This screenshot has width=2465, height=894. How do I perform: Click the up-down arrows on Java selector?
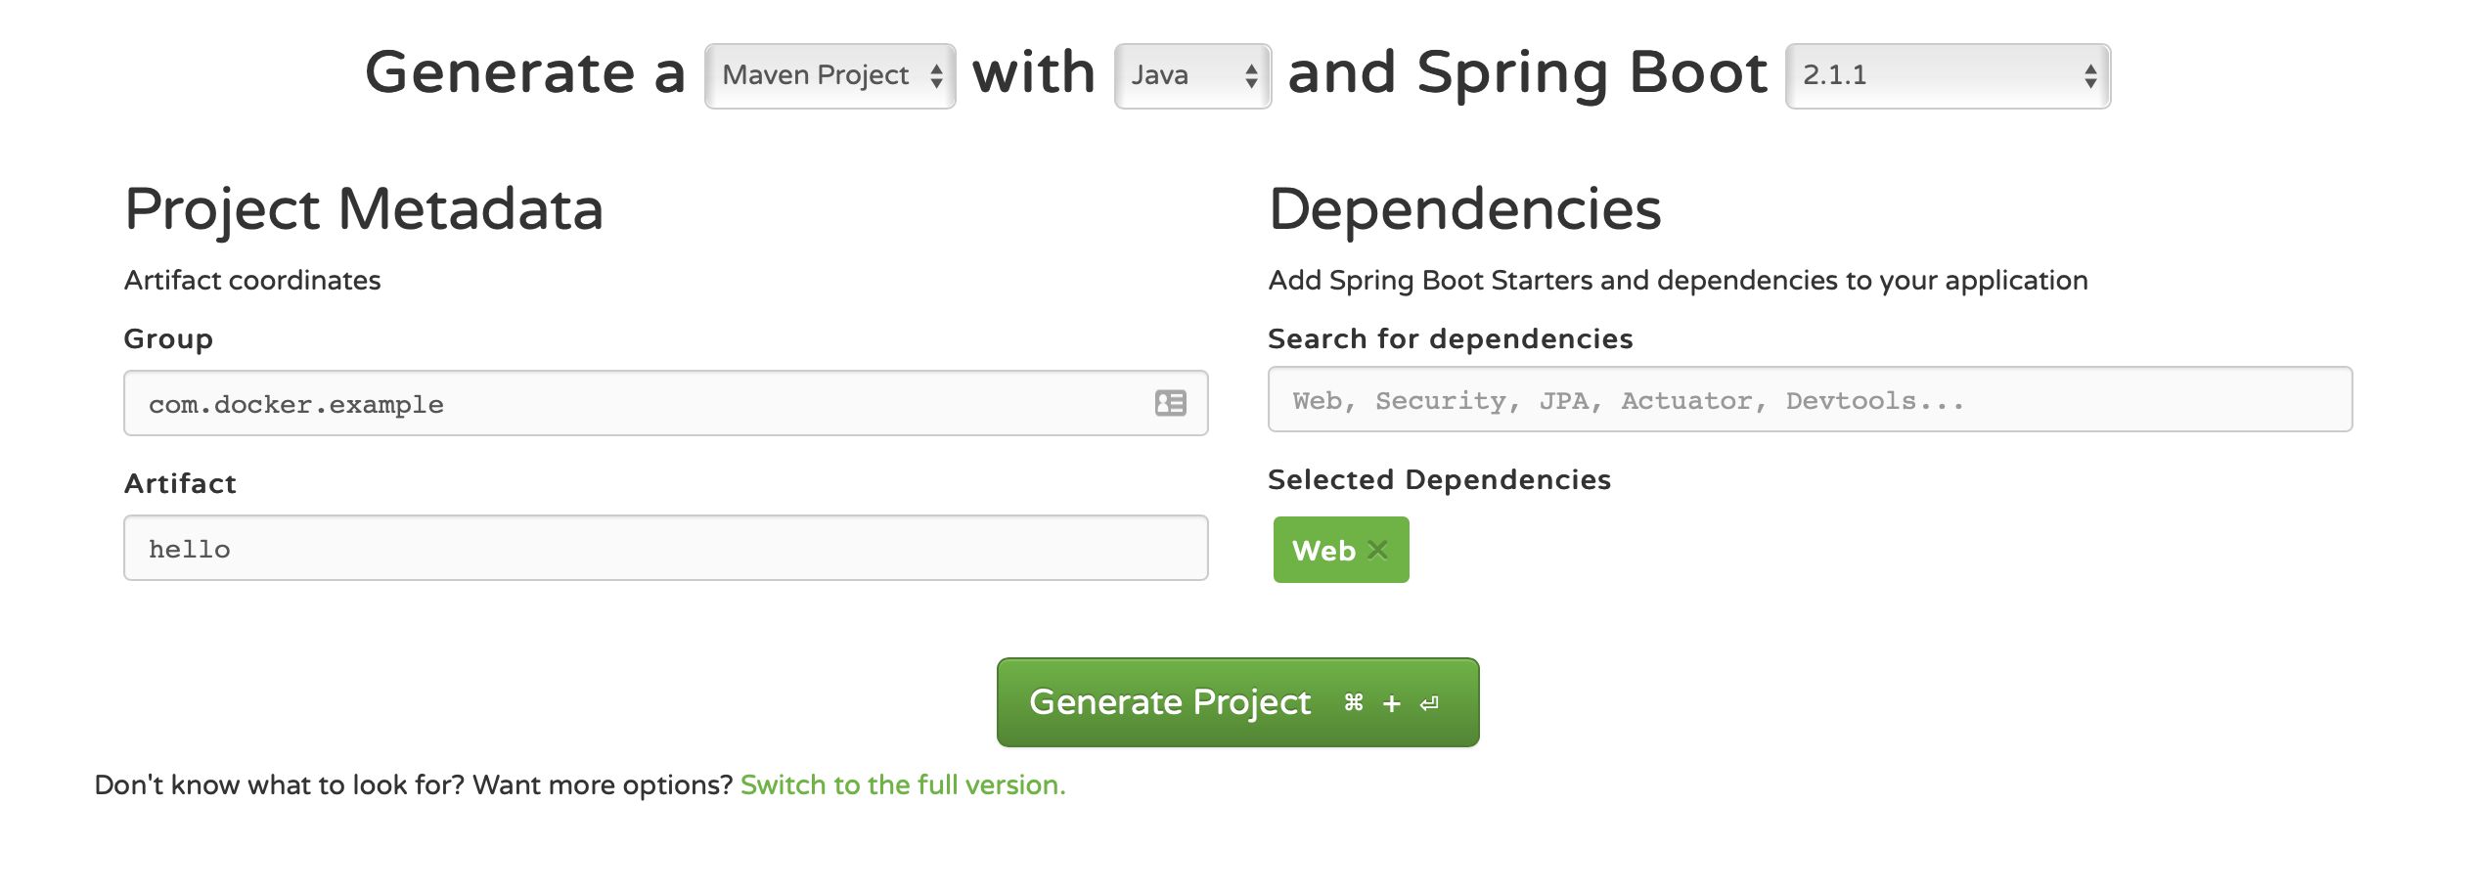(x=1251, y=75)
